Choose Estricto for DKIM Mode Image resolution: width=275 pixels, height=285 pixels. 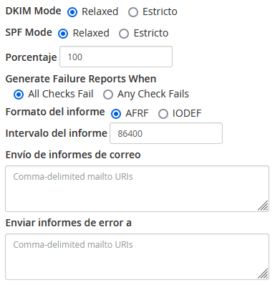click(133, 12)
